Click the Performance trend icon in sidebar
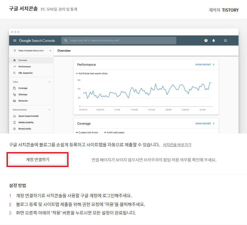Viewport: 247px width, 225px height. coord(14,67)
